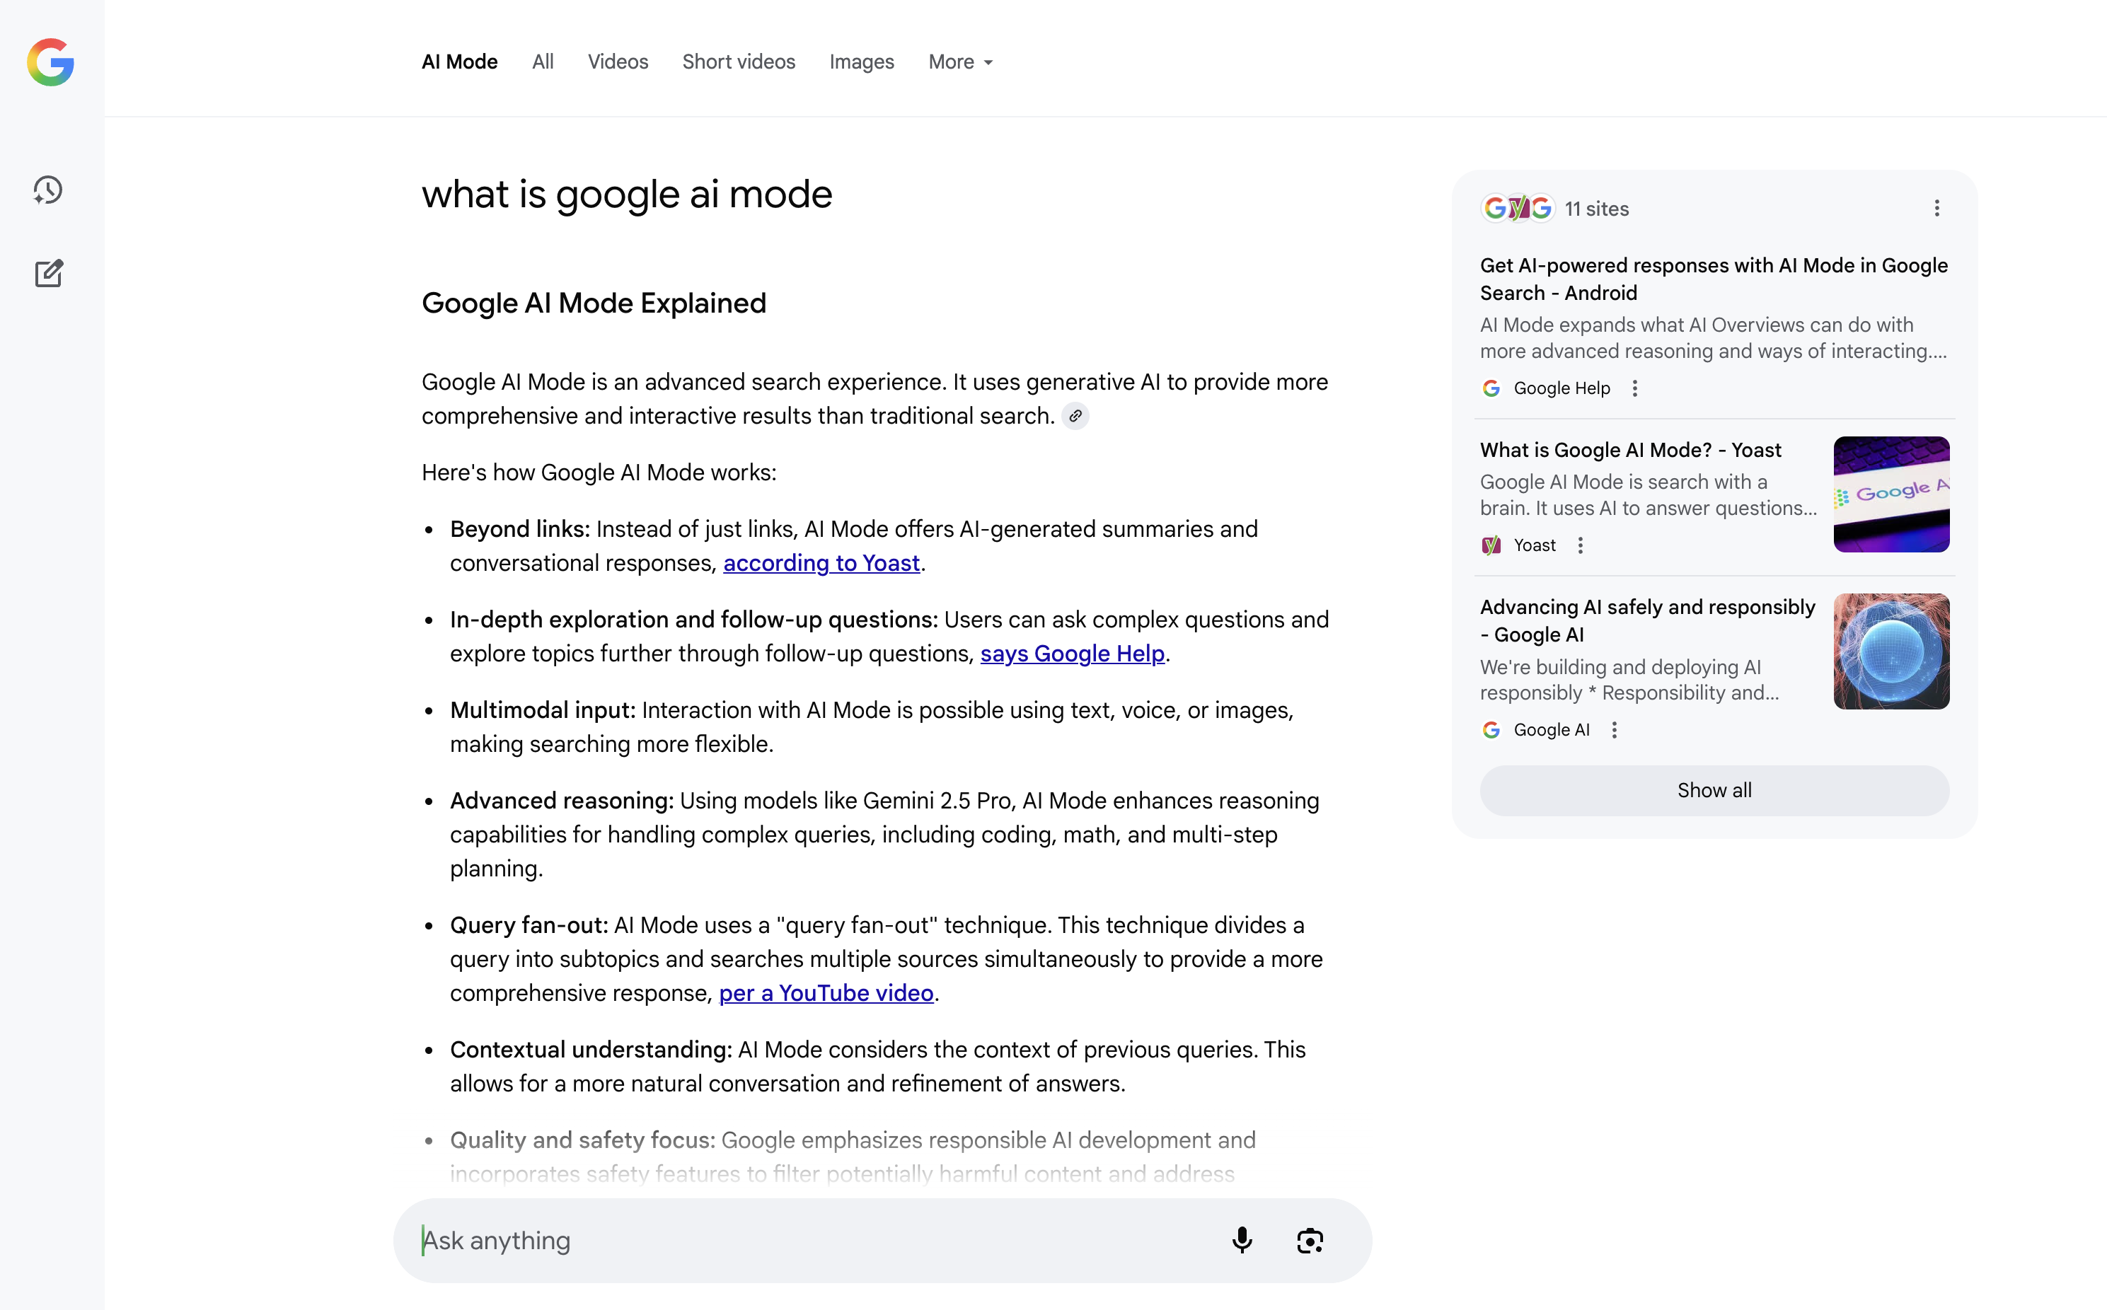The width and height of the screenshot is (2107, 1310).
Task: Switch to the Videos tab
Action: (618, 62)
